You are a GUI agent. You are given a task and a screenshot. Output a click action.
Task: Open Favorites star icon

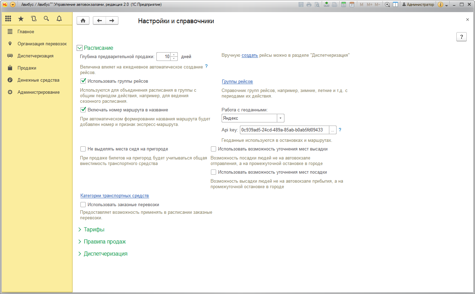click(x=21, y=19)
